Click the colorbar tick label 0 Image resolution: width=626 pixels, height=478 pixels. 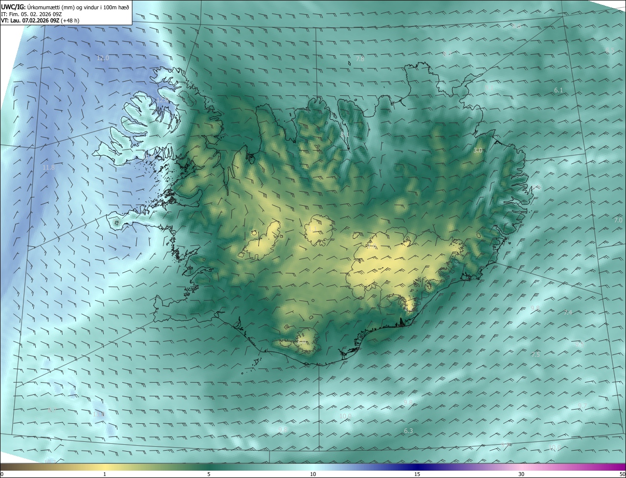(2, 475)
